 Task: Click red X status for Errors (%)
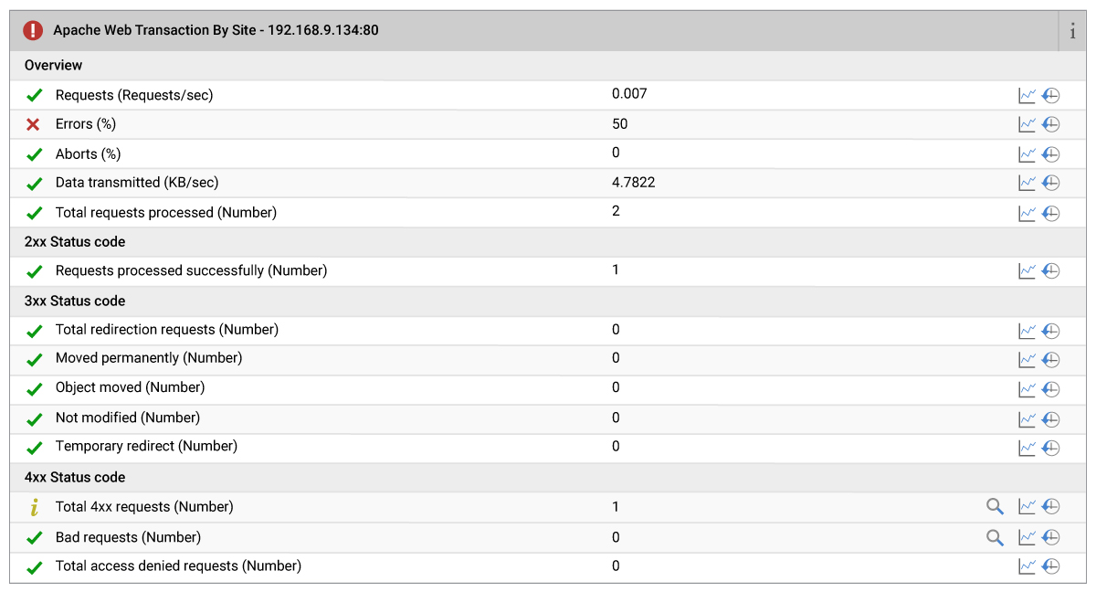coord(34,124)
